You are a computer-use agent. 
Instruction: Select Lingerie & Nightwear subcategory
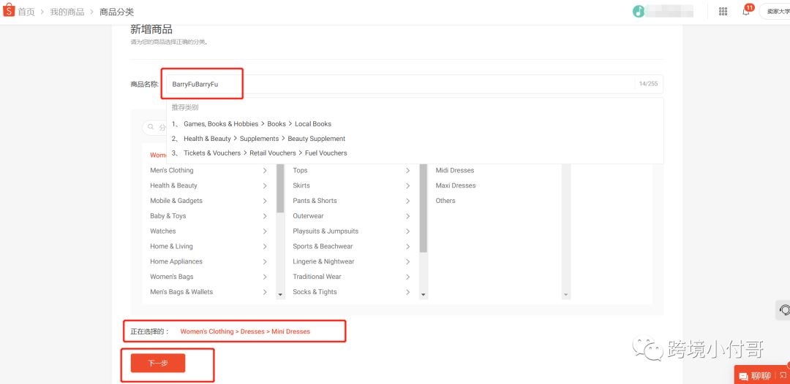[x=323, y=261]
